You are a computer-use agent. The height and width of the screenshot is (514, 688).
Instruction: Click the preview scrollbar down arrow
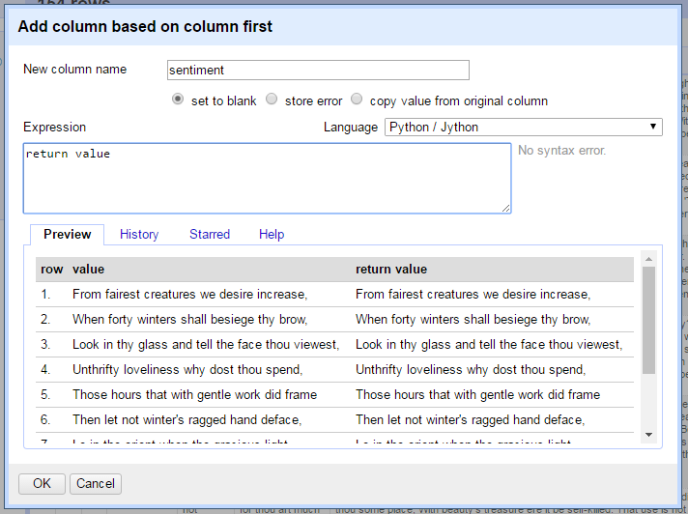(x=648, y=435)
